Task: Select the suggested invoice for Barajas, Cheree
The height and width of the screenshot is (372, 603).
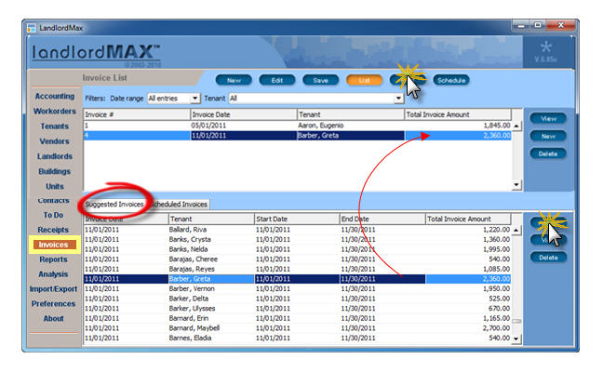Action: coord(297,259)
